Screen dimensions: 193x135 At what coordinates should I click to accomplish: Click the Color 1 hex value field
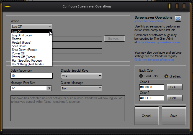pos(152,87)
